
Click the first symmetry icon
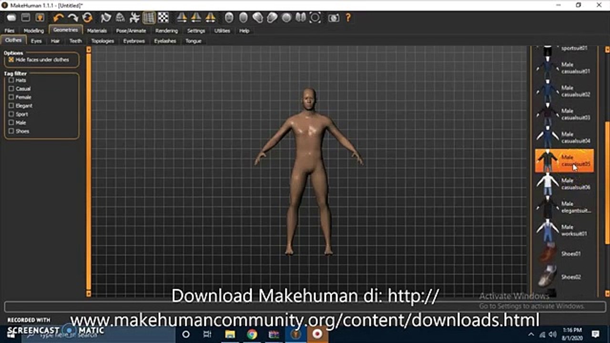[x=182, y=18]
